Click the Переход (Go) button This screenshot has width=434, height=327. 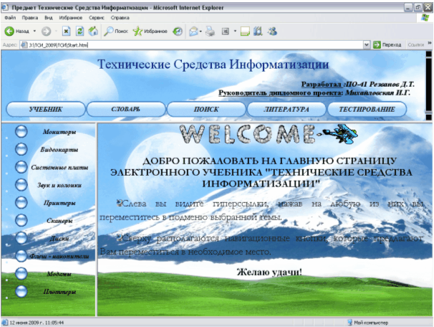point(387,44)
